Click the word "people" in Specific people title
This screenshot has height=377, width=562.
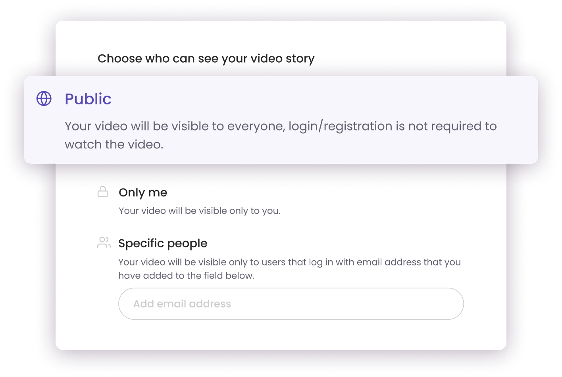[x=188, y=243]
